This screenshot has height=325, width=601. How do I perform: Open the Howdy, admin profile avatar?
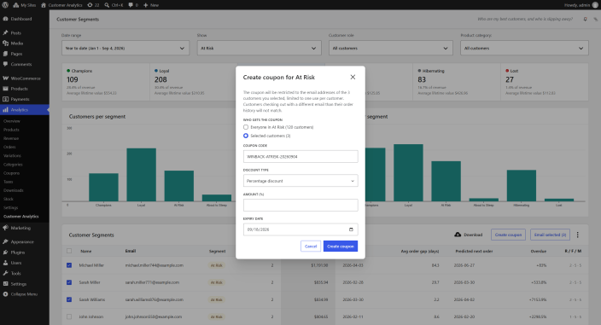pos(595,5)
